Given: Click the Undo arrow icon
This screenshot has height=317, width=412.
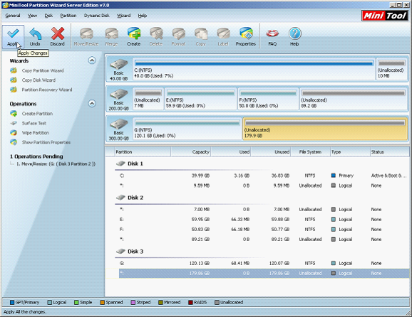Looking at the screenshot, I should pos(35,33).
